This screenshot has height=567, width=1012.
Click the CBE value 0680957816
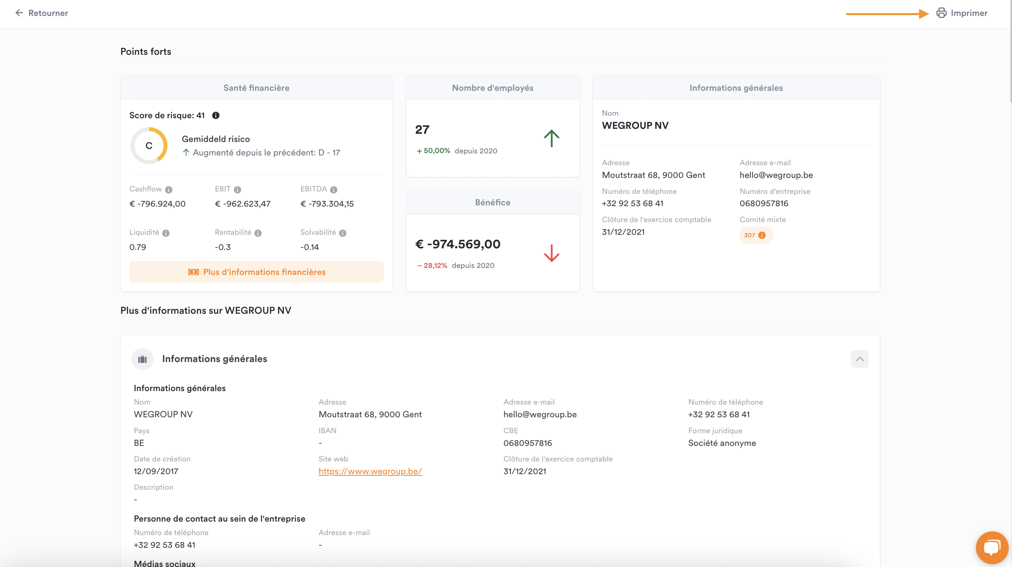[528, 443]
